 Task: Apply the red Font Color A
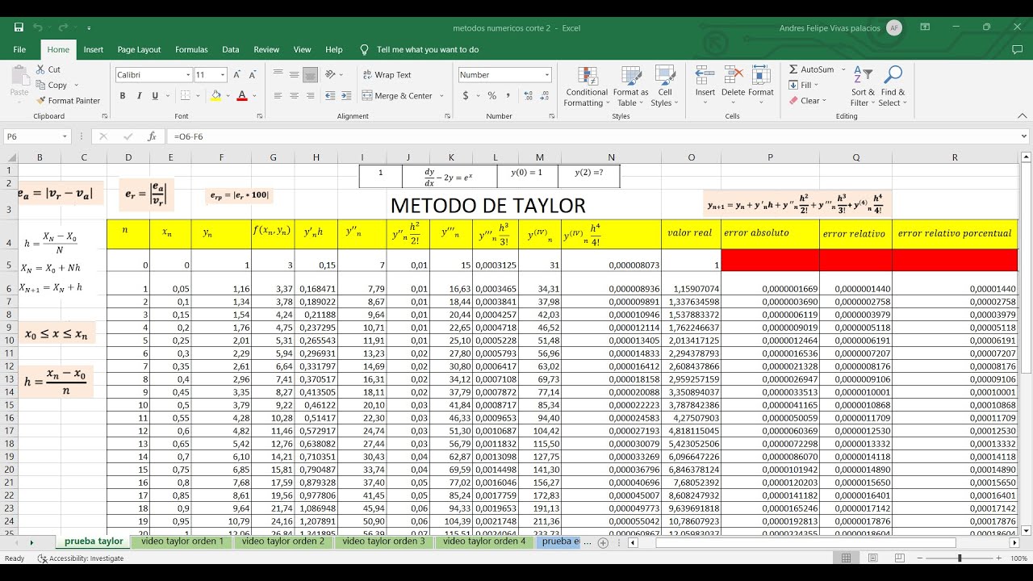[241, 96]
